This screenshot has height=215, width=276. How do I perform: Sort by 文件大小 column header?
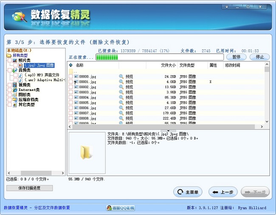(168, 66)
